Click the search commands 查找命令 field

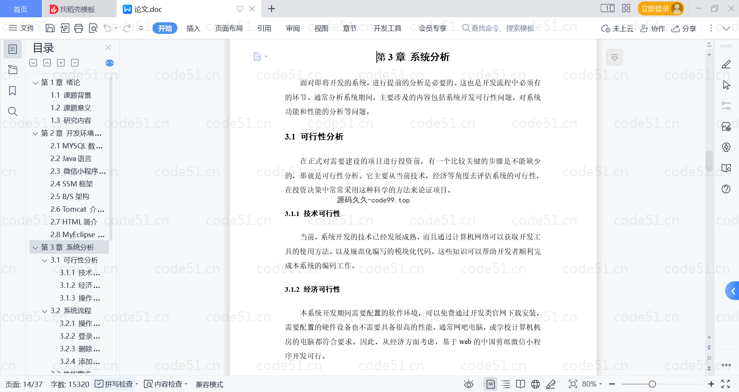(x=498, y=28)
